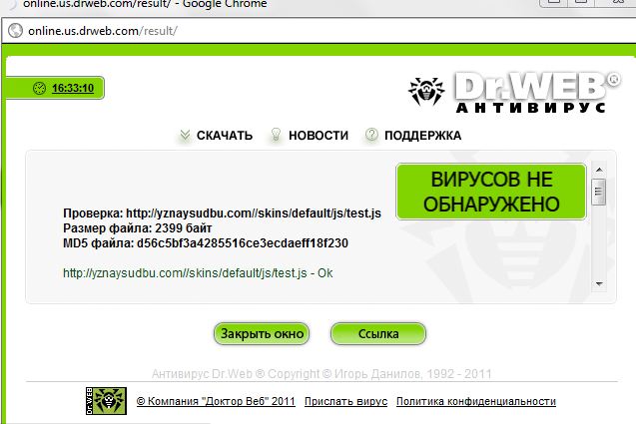Click the Закрыть окно button
636x424 pixels.
click(x=262, y=334)
